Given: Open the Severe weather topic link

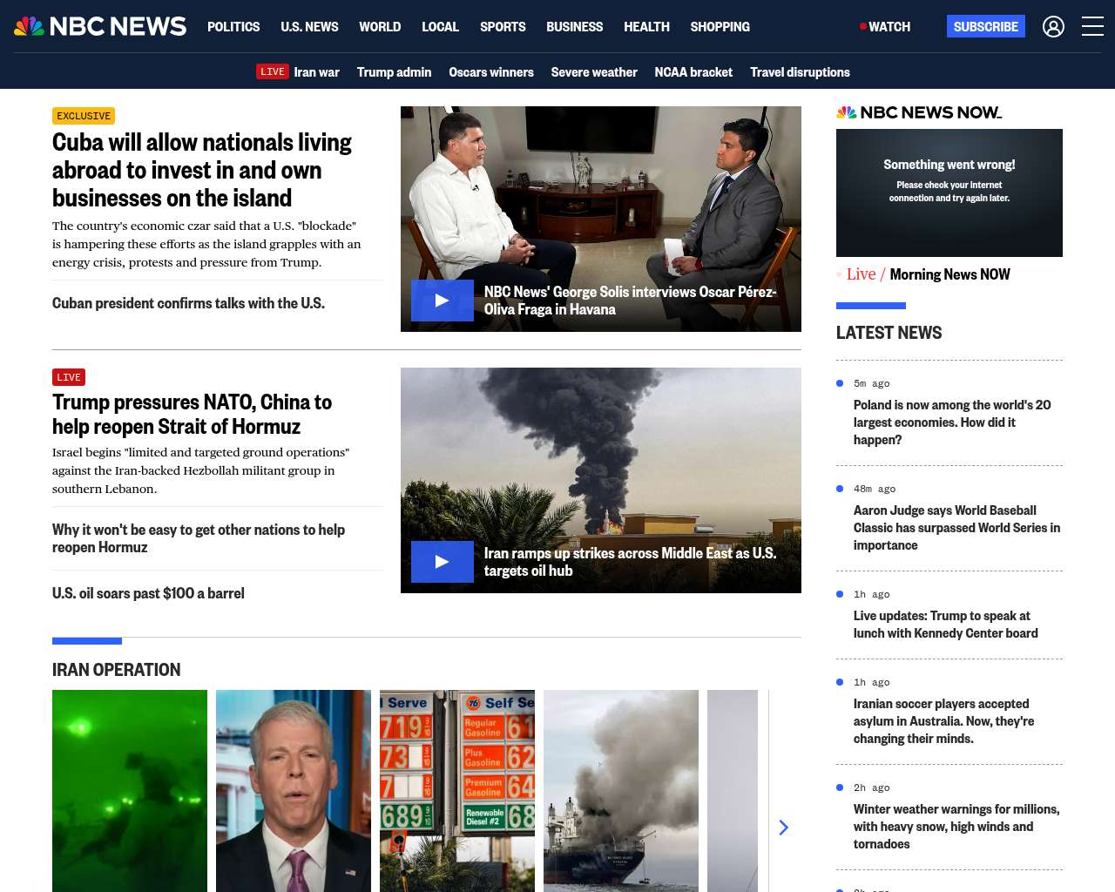Looking at the screenshot, I should 594,72.
